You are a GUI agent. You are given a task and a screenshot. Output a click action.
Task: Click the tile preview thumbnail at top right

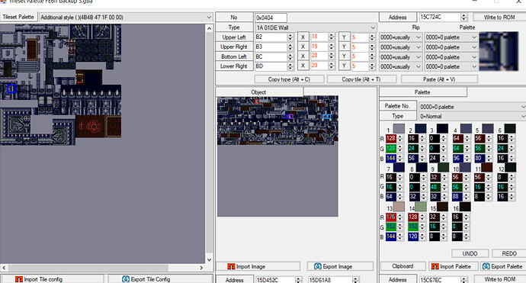[499, 51]
